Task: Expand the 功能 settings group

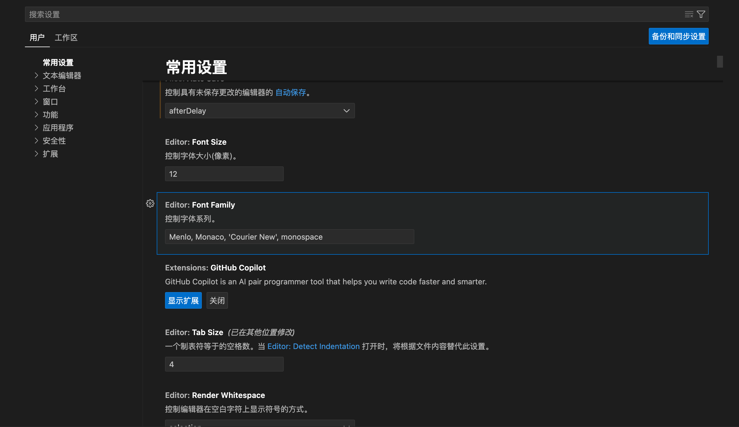Action: (x=36, y=114)
